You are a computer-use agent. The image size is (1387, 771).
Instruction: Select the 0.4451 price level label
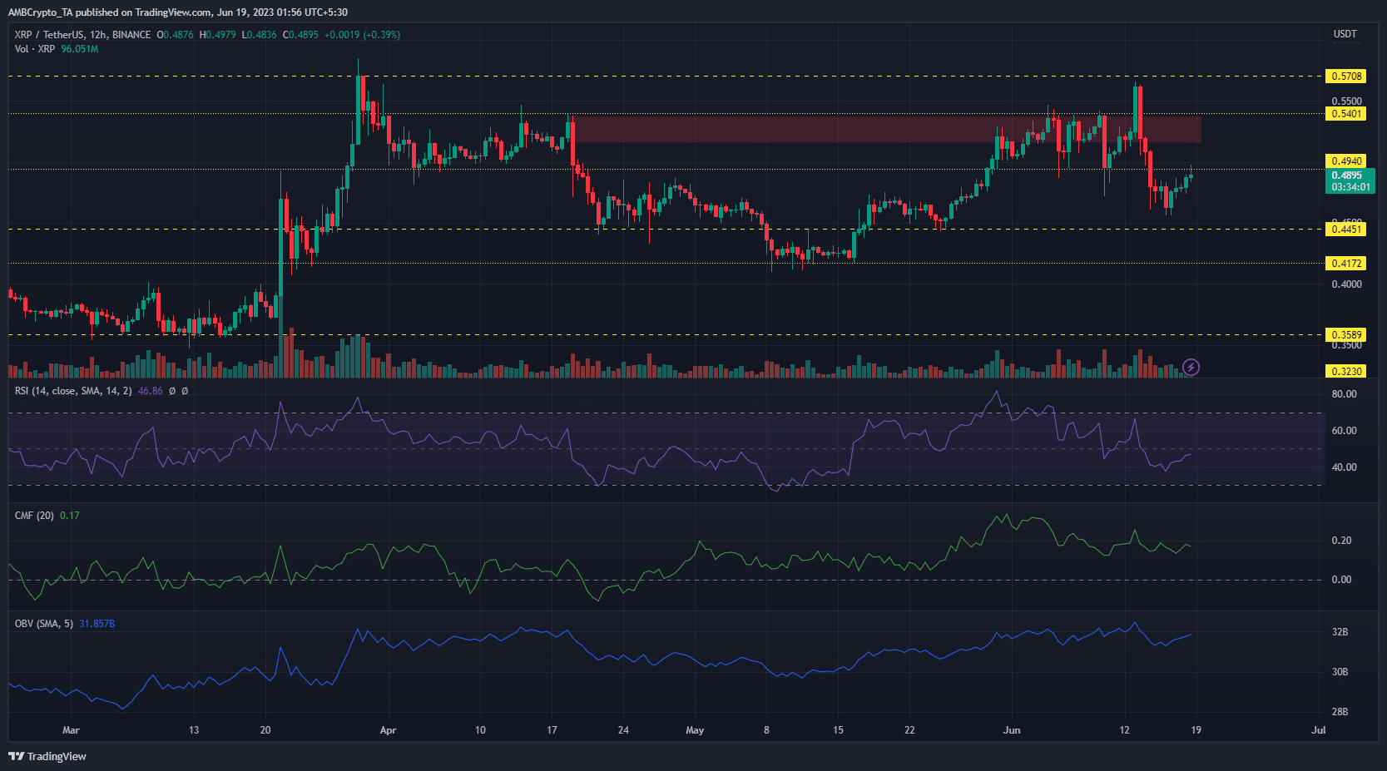coord(1345,229)
